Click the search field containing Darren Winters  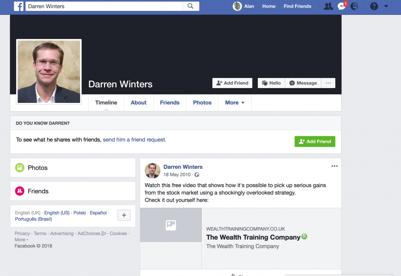103,6
